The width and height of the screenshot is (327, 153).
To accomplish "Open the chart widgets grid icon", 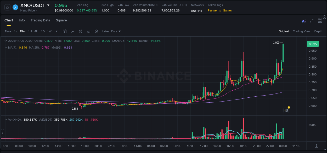I will pyautogui.click(x=320, y=20).
